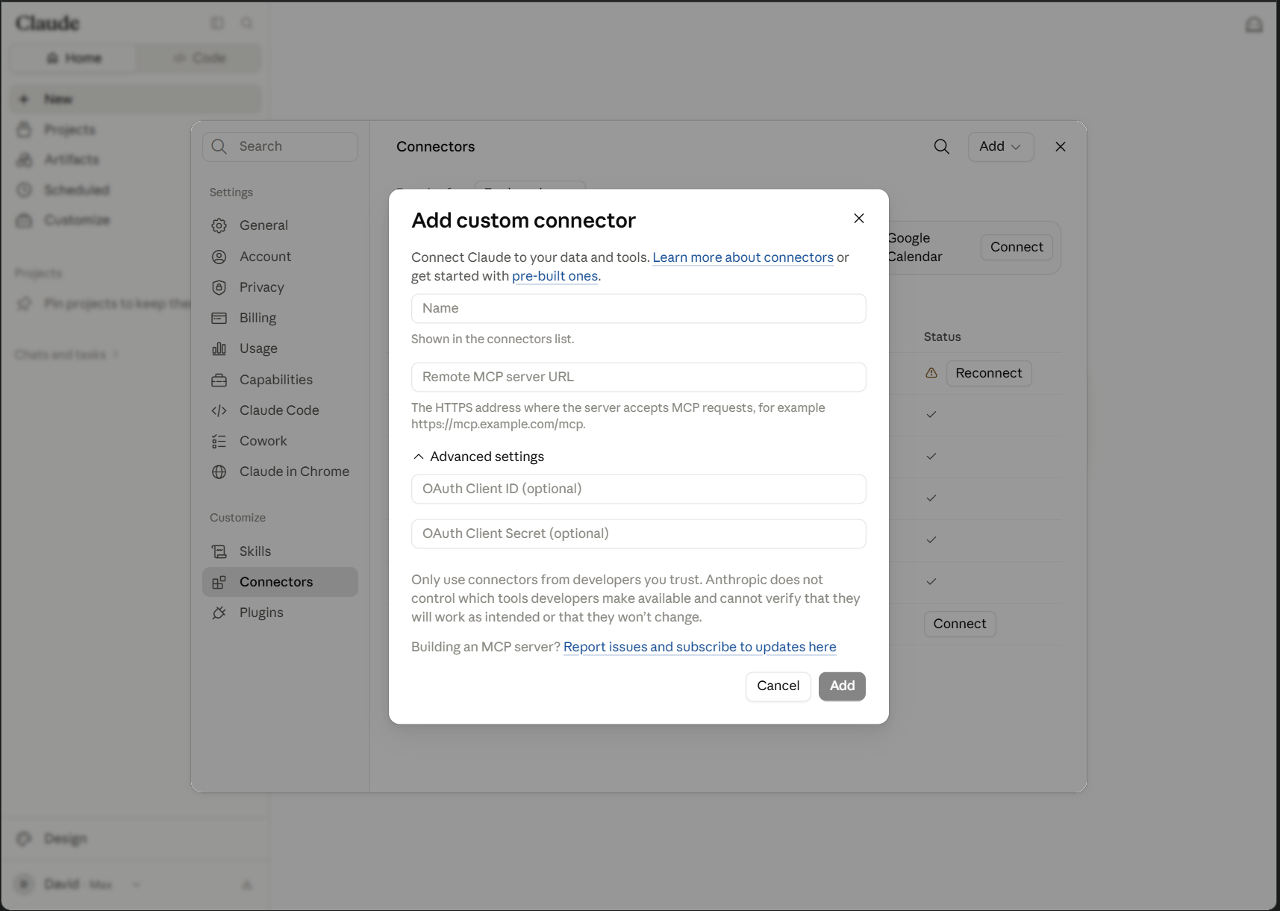
Task: Click the Billing card icon
Action: click(x=219, y=318)
